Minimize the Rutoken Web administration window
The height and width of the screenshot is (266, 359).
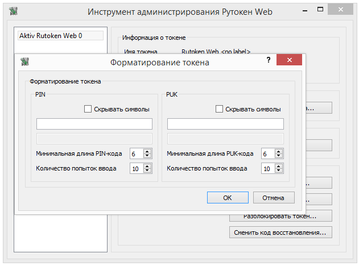pyautogui.click(x=305, y=10)
